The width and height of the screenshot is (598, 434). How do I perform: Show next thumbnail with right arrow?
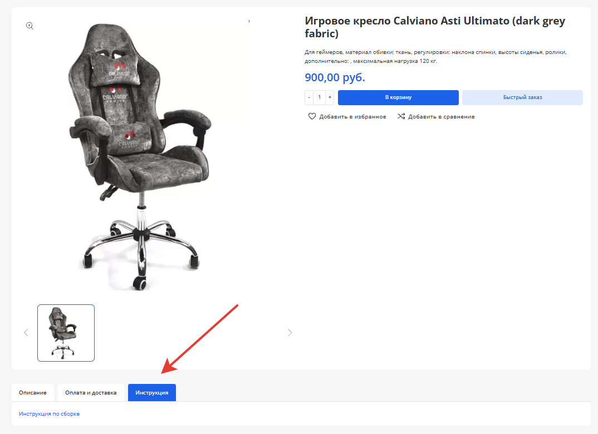pos(290,333)
